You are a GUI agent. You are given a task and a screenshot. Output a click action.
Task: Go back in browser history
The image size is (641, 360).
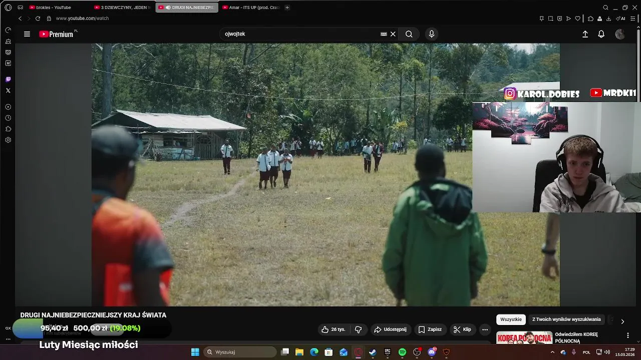coord(20,18)
